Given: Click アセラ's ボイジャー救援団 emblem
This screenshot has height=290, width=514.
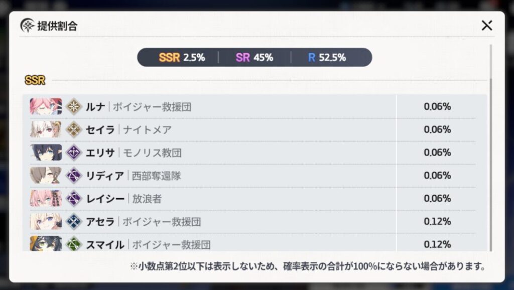Looking at the screenshot, I should [x=73, y=222].
